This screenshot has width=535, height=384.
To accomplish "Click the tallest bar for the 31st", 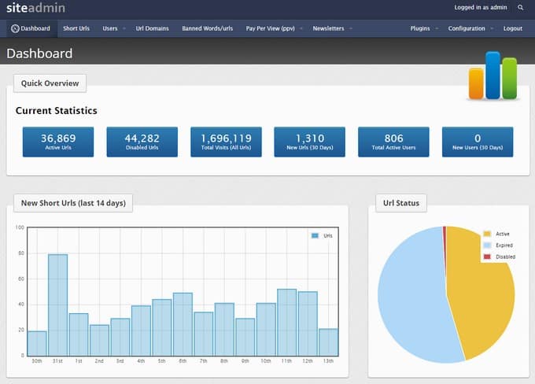I will (x=57, y=307).
